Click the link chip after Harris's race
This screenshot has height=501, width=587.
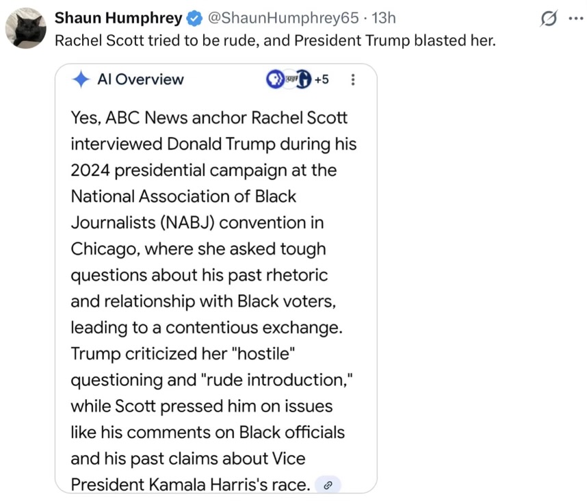point(328,485)
